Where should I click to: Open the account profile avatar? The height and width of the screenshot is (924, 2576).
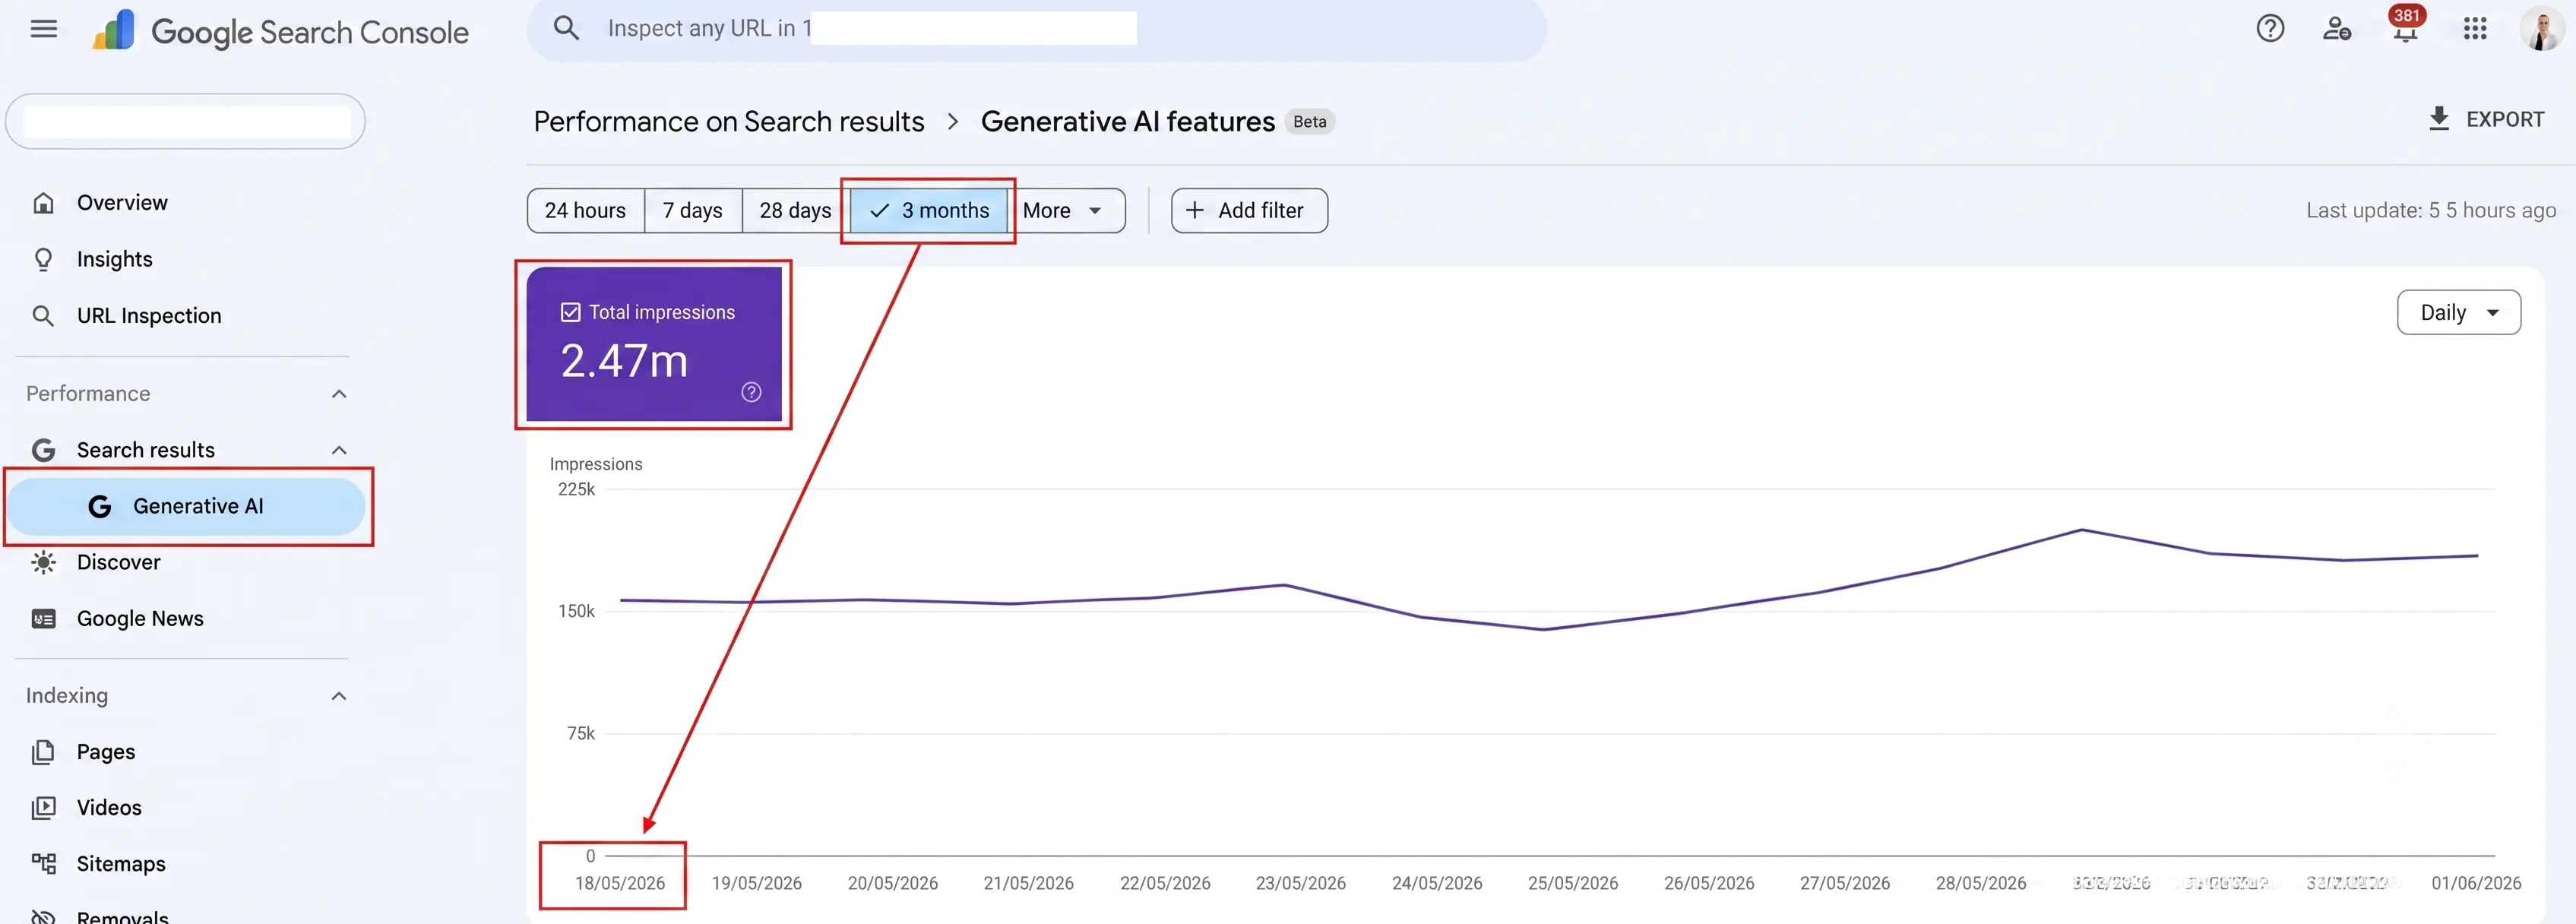click(x=2541, y=28)
